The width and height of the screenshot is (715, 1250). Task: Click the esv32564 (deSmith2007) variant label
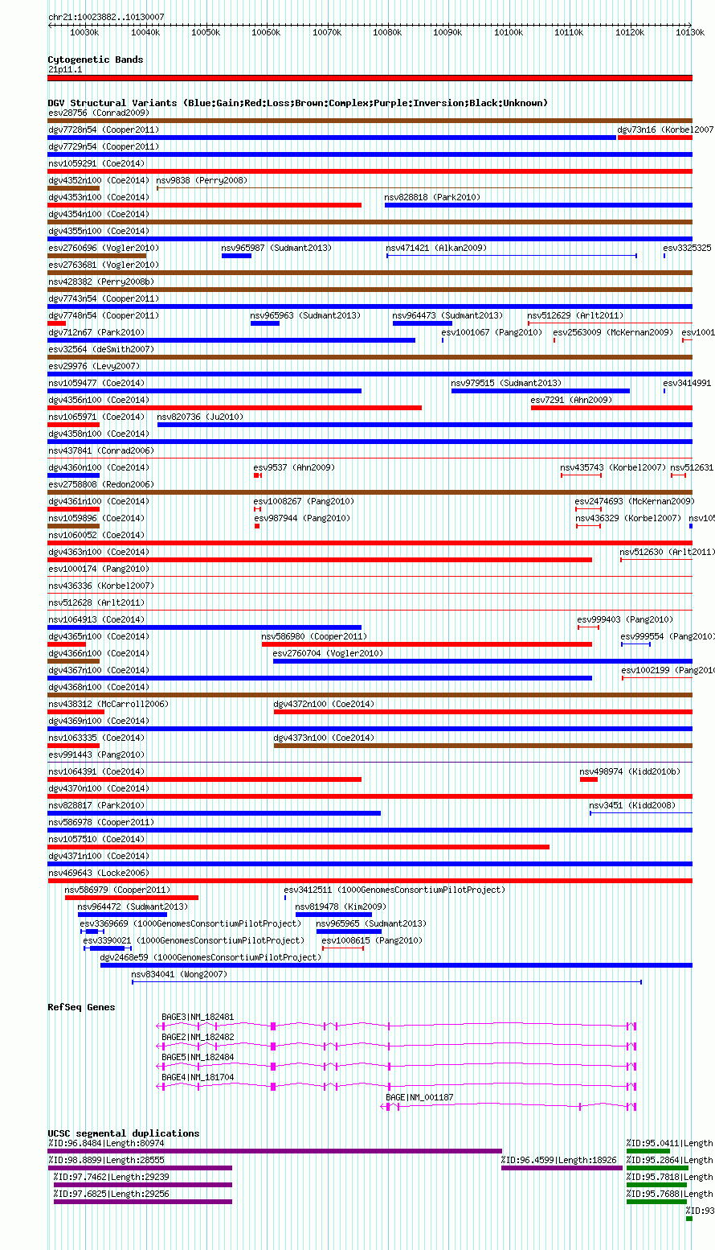pos(101,350)
